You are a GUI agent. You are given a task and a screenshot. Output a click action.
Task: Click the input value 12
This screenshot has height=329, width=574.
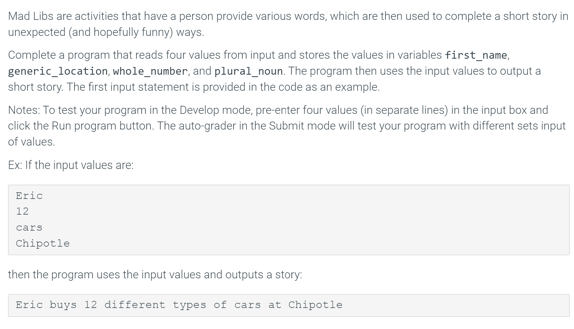point(22,211)
